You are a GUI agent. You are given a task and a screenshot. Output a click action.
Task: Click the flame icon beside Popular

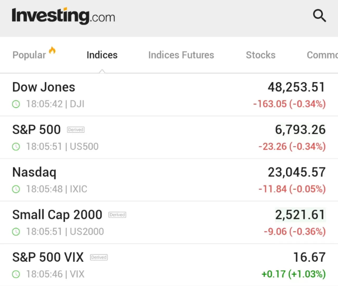tap(52, 50)
